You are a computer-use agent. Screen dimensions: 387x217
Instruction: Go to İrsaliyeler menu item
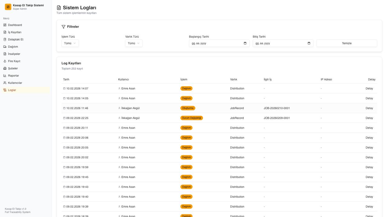[x=14, y=54]
